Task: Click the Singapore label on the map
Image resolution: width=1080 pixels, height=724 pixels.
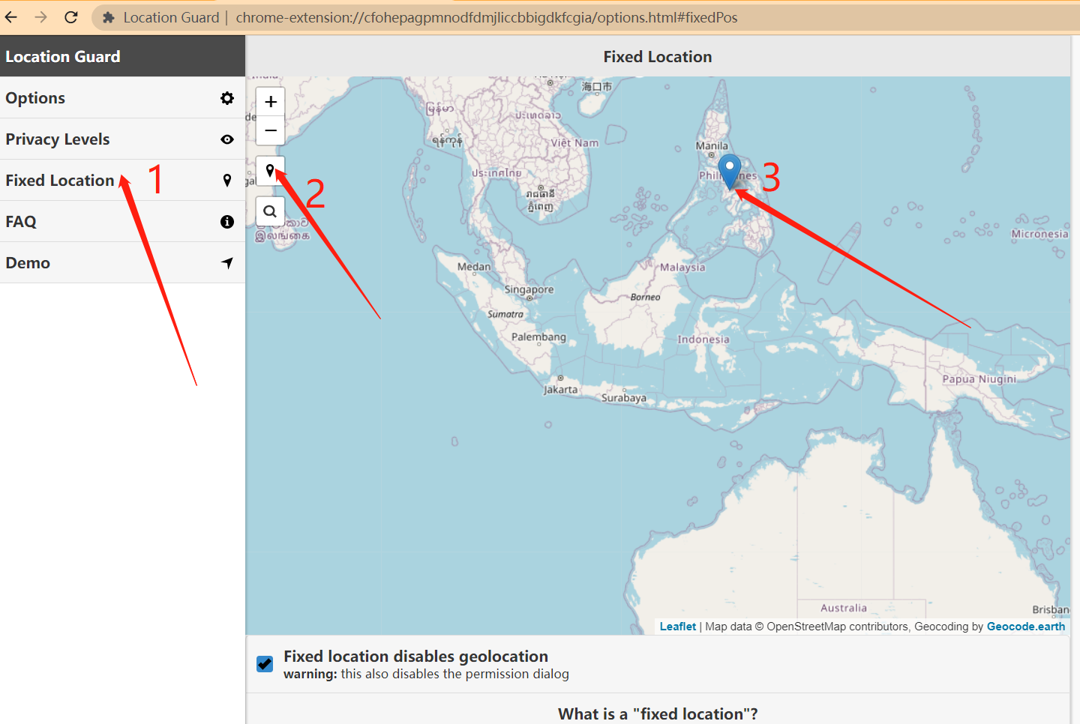Action: [529, 289]
